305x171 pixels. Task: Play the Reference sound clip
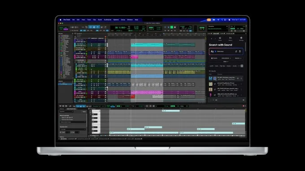pyautogui.click(x=216, y=51)
